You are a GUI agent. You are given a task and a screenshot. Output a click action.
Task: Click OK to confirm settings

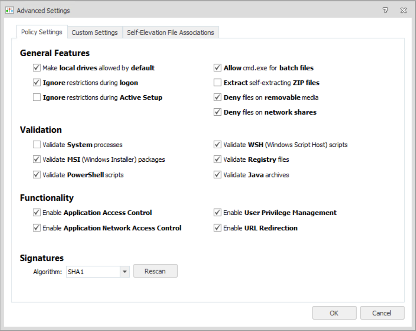click(x=334, y=313)
